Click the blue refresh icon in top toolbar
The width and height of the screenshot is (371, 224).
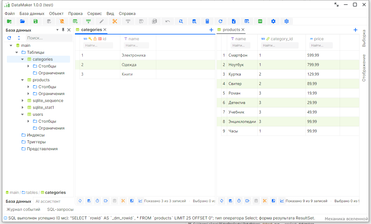click(221, 21)
